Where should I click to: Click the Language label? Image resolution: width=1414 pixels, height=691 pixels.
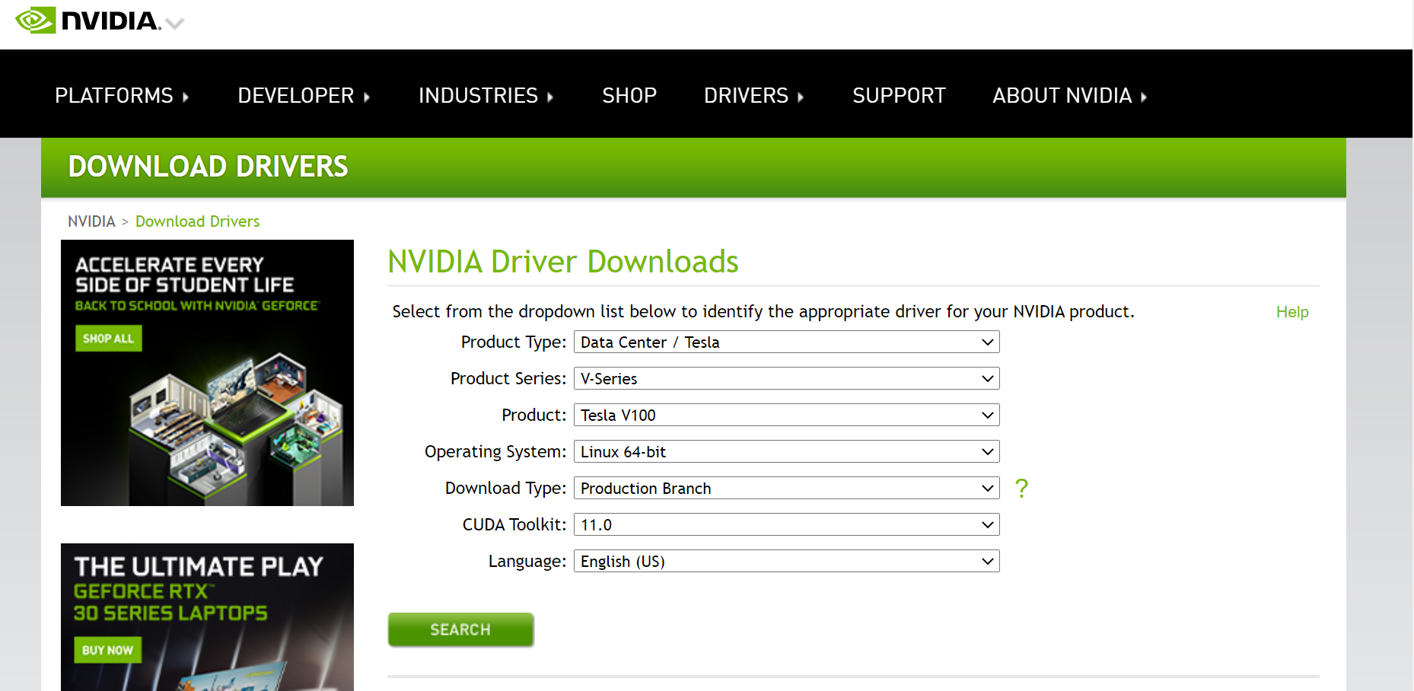tap(527, 562)
